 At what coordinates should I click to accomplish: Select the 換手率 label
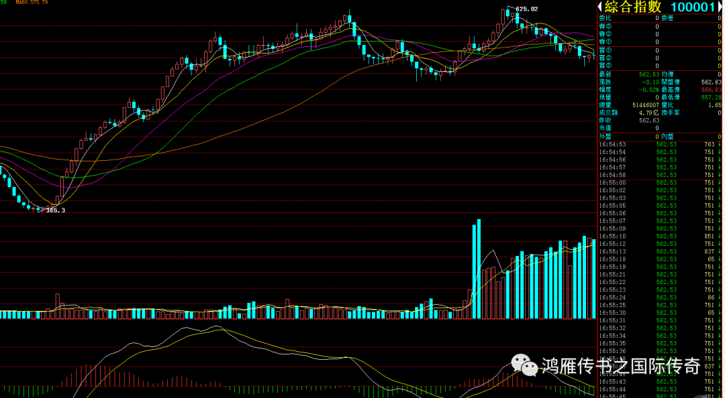coord(671,113)
